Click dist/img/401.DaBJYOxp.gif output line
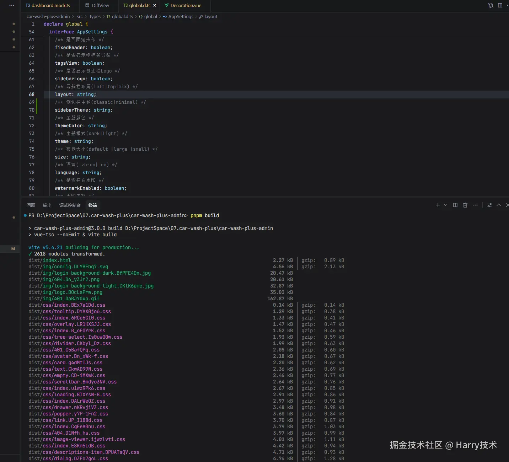The image size is (509, 462). click(64, 299)
